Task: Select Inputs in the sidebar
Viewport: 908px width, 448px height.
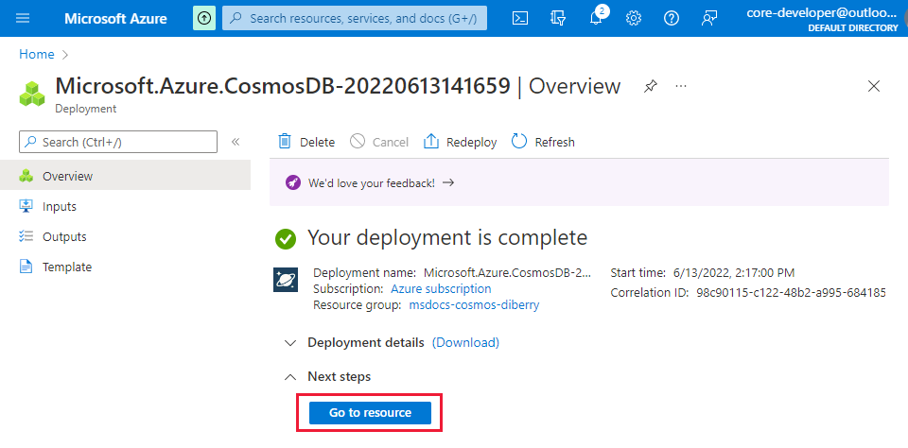Action: pos(60,206)
